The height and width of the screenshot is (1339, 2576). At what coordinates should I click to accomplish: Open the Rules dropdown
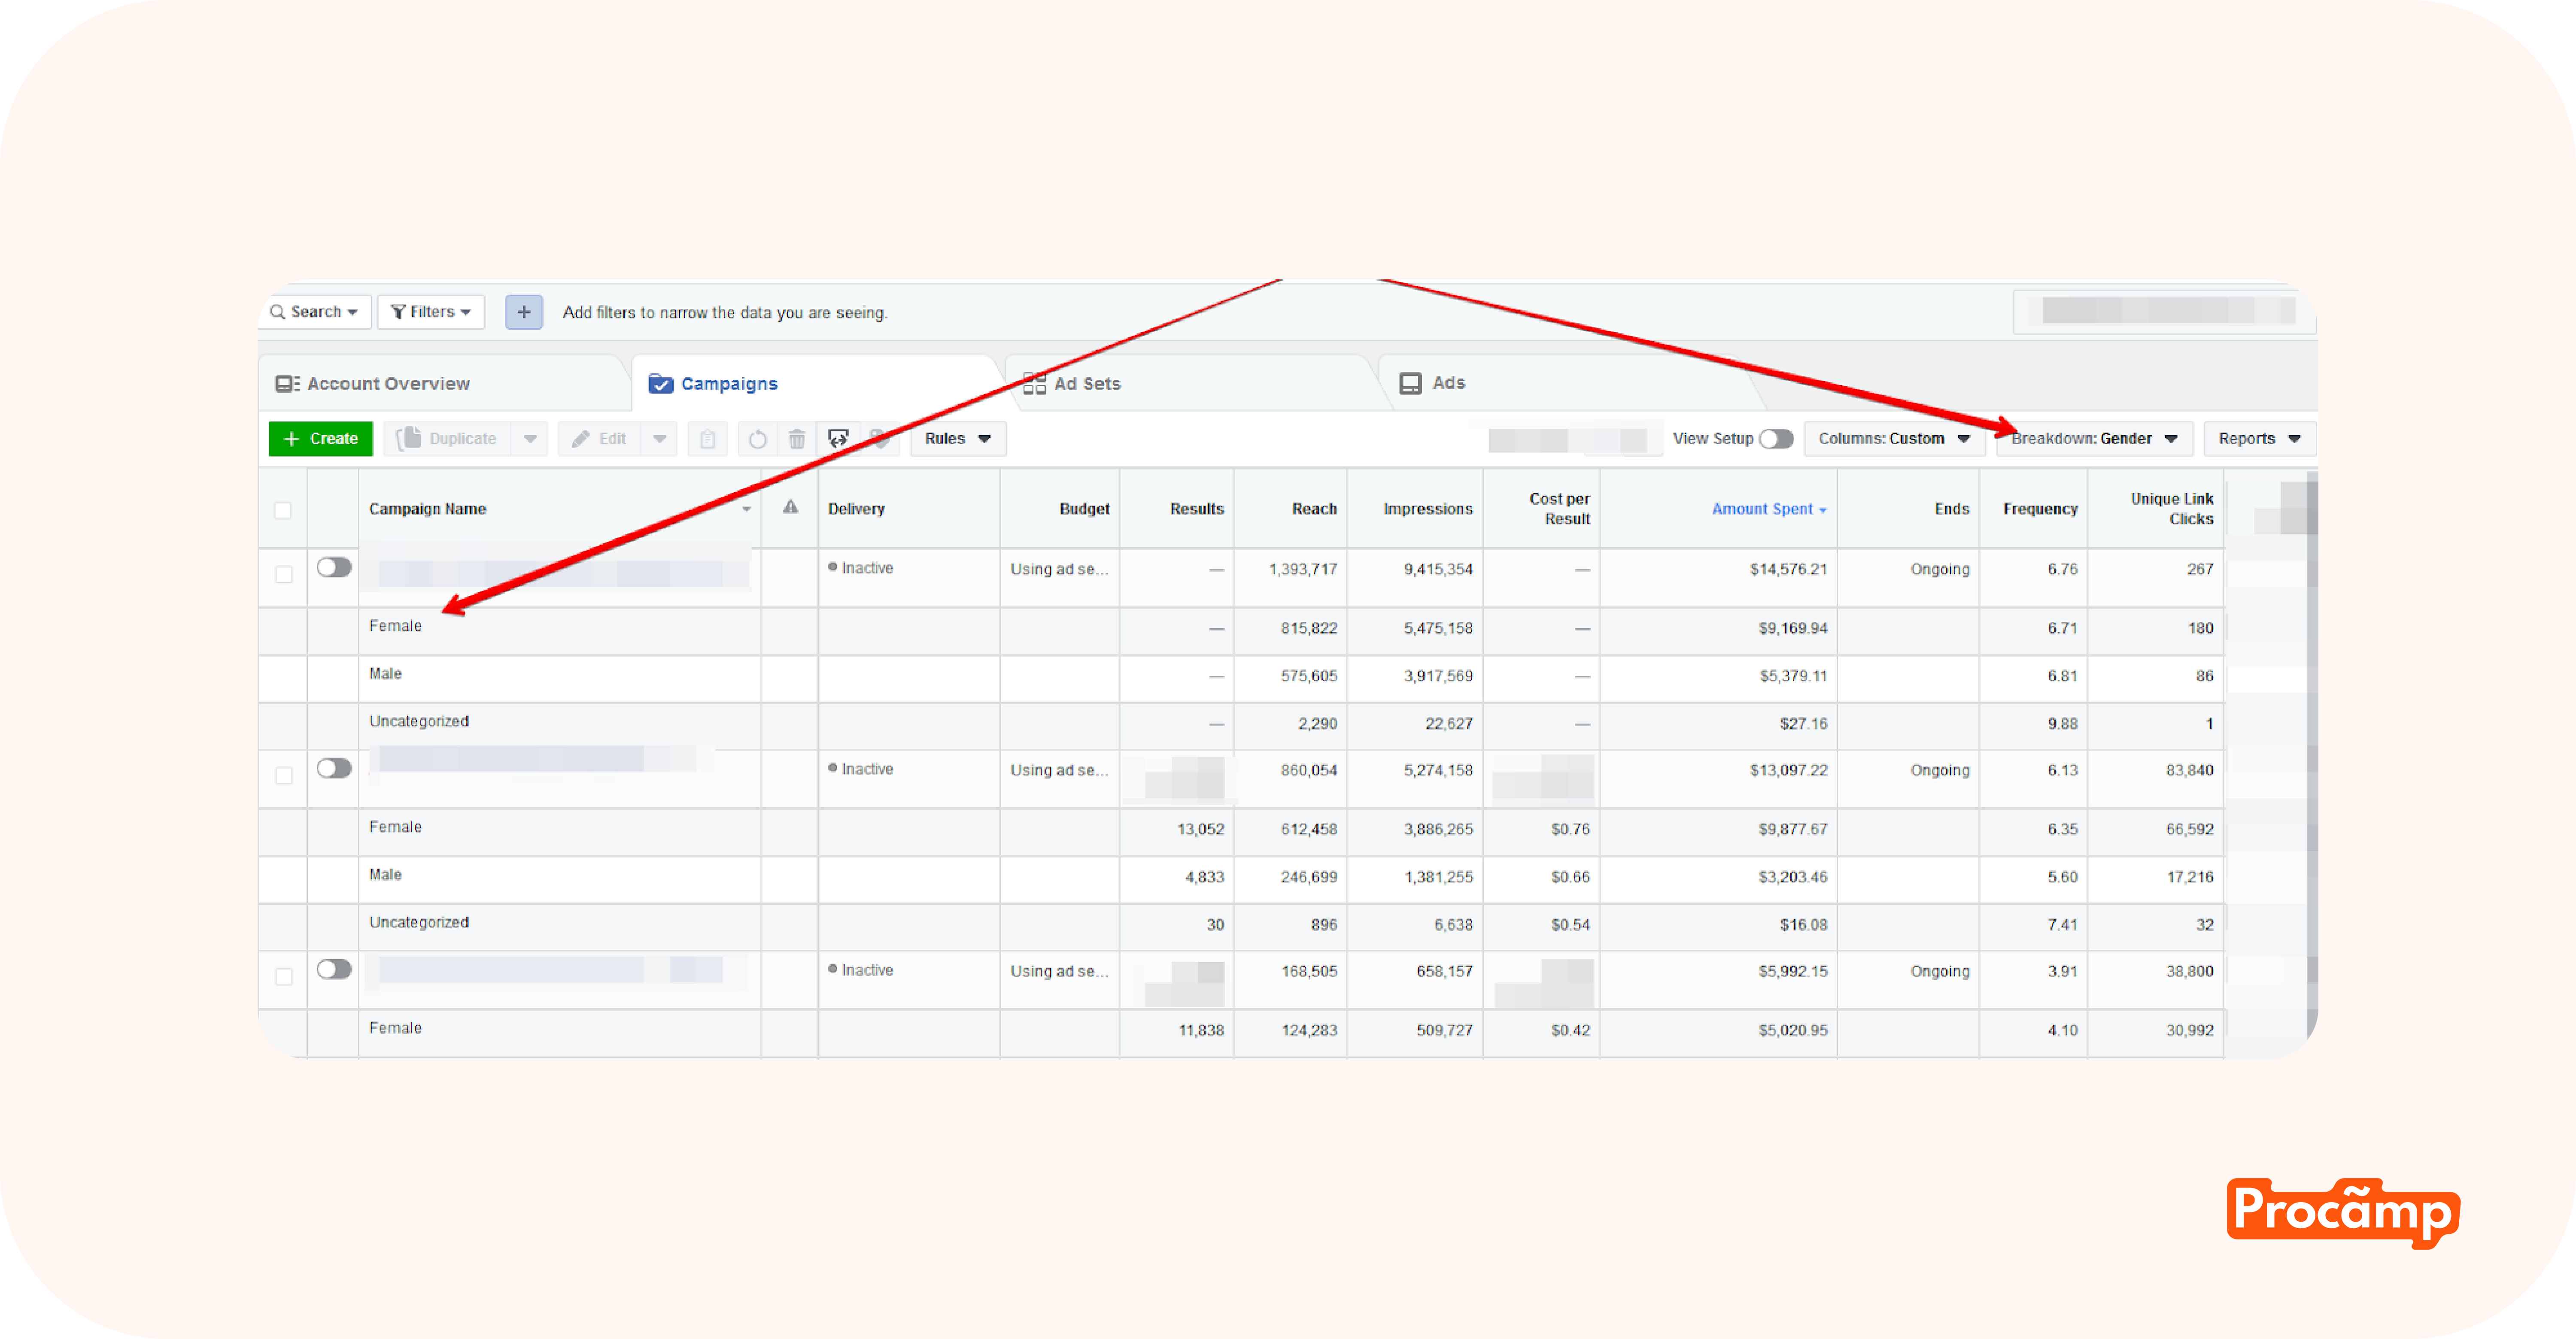957,439
